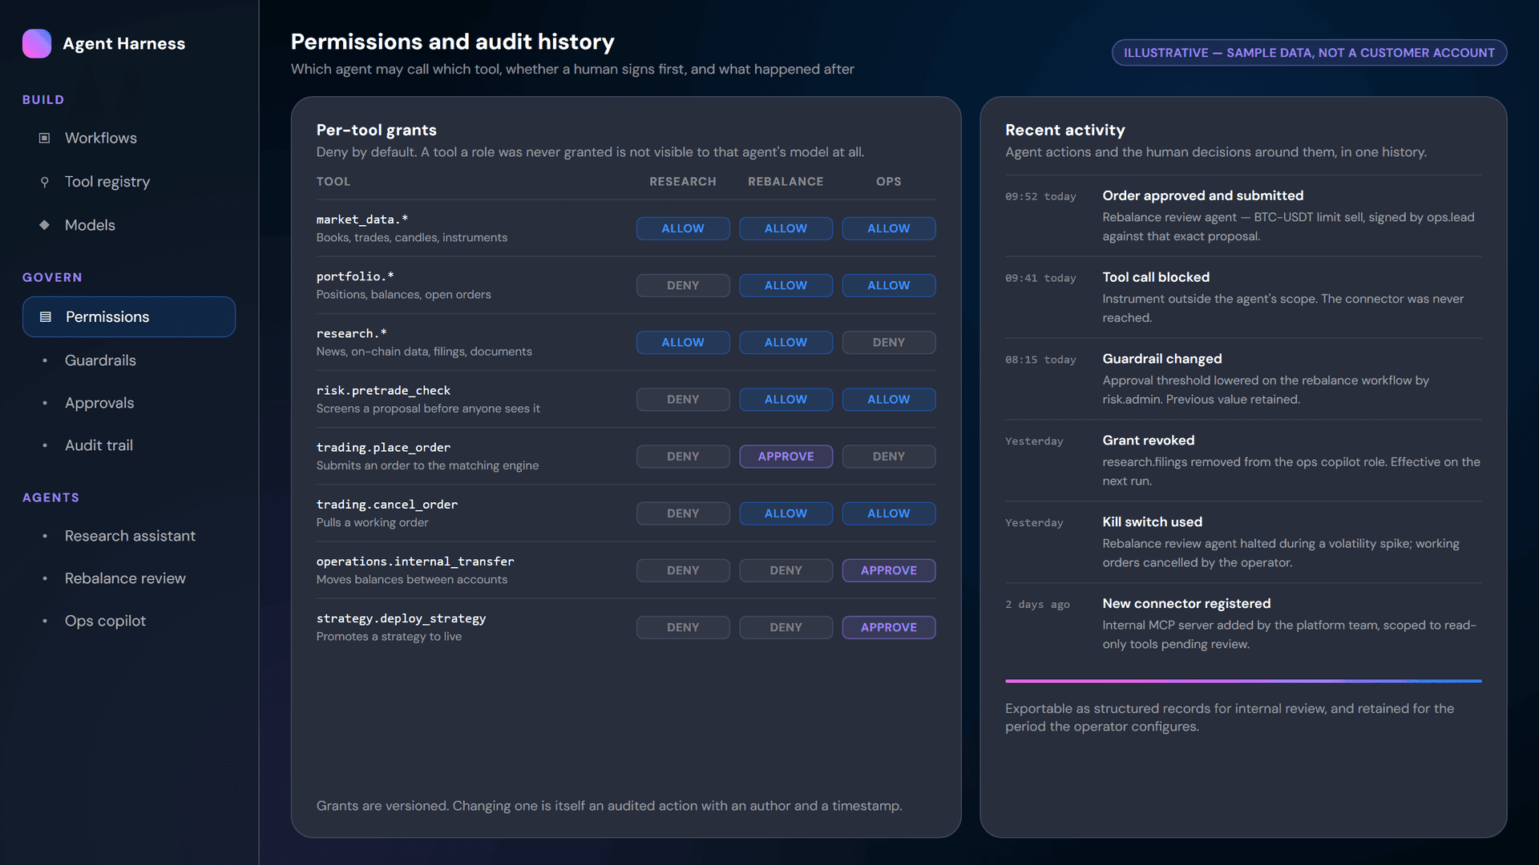The image size is (1539, 865).
Task: Click the strategy.deploy_strategy tool name
Action: click(401, 618)
